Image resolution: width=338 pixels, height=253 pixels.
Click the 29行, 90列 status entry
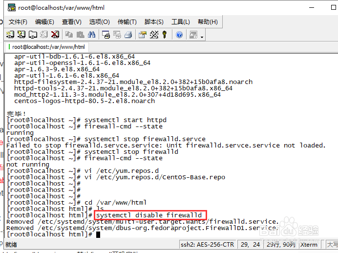pos(281,245)
